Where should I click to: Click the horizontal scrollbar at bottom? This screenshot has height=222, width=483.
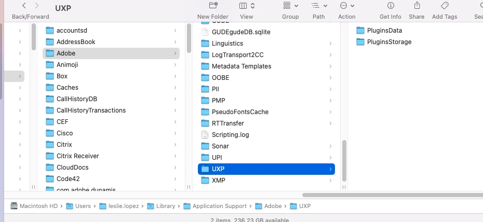393,195
